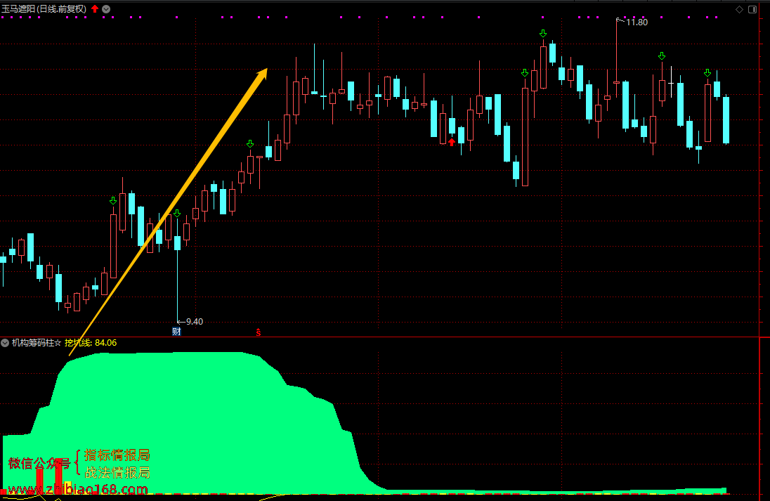This screenshot has height=501, width=770.
Task: Open the 财 financial marker icon
Action: [x=177, y=332]
